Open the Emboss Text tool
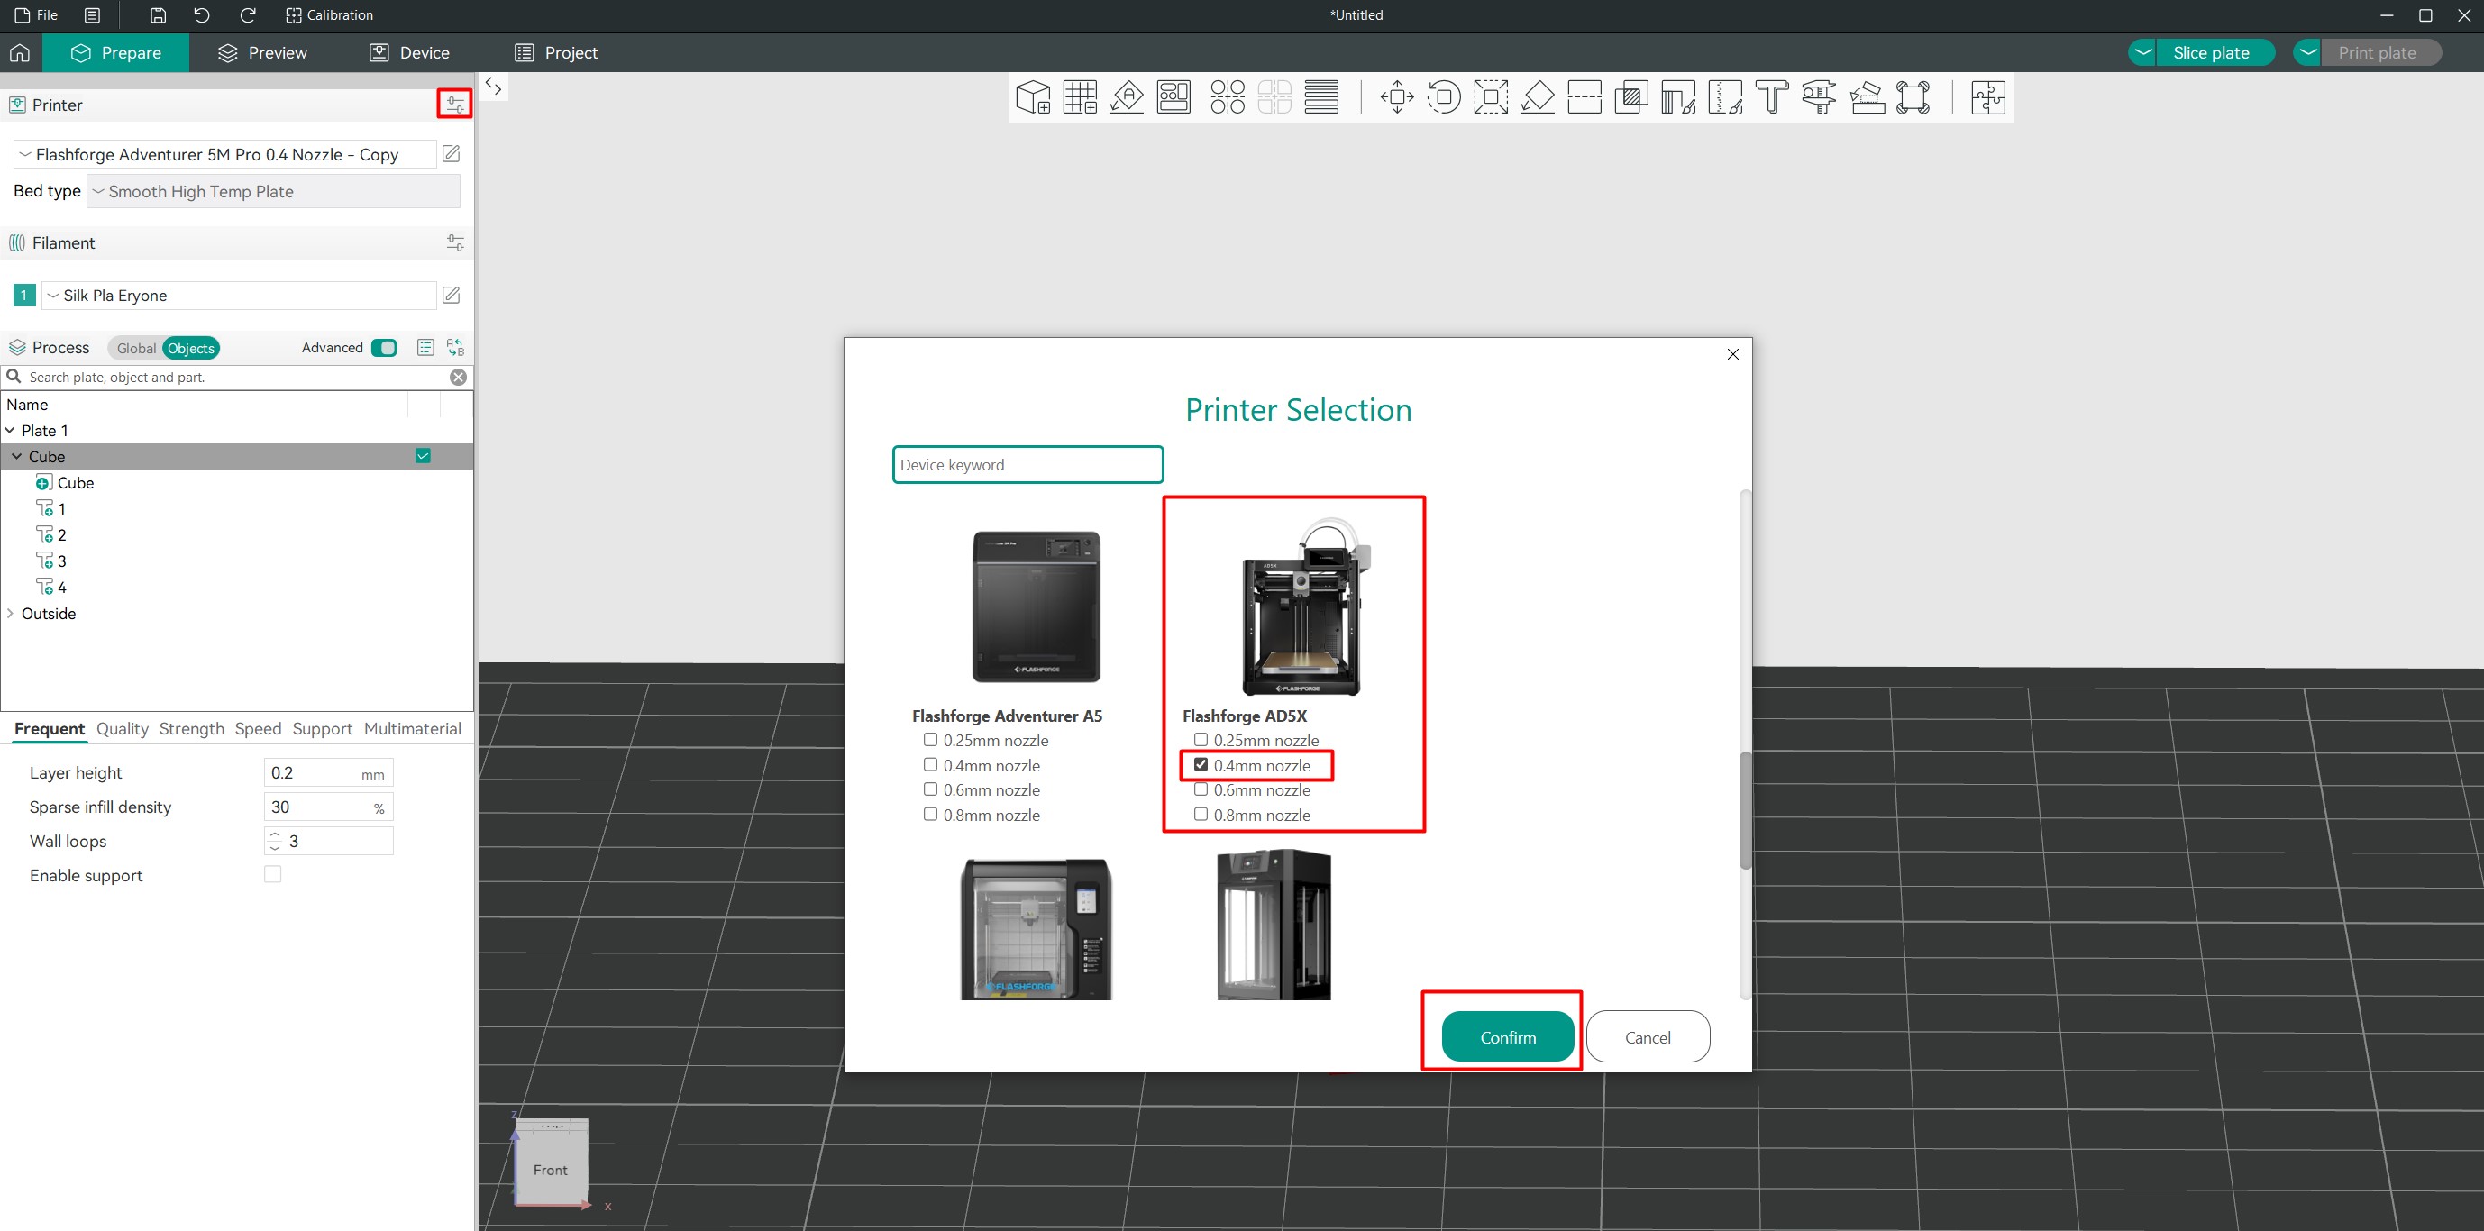 coord(1771,97)
